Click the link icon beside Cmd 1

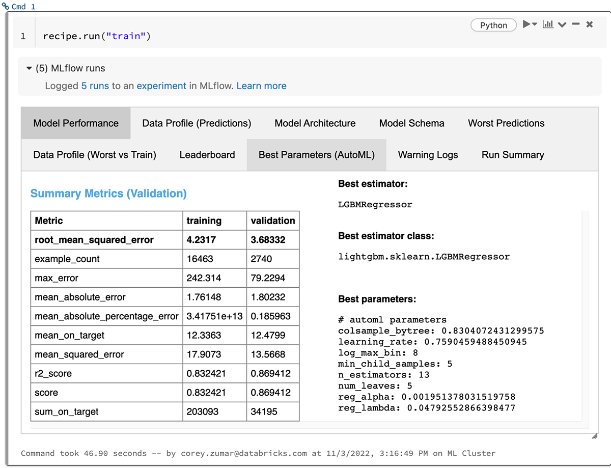pyautogui.click(x=5, y=7)
